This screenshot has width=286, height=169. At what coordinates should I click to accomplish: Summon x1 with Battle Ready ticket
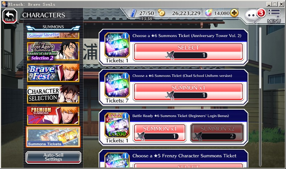[x=159, y=133]
